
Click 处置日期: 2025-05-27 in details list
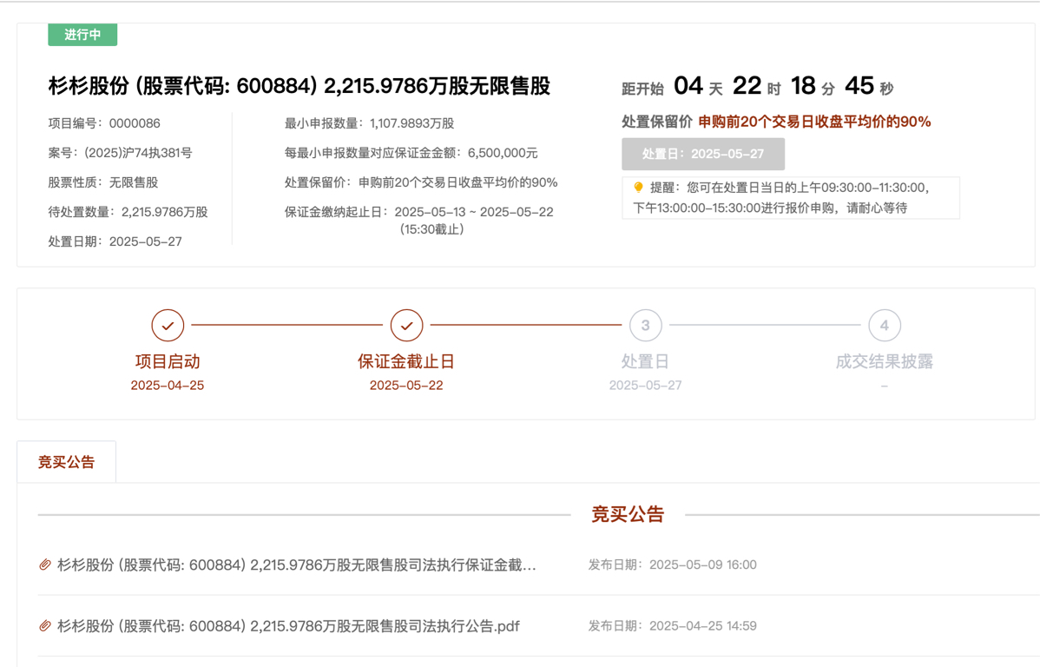[x=115, y=241]
